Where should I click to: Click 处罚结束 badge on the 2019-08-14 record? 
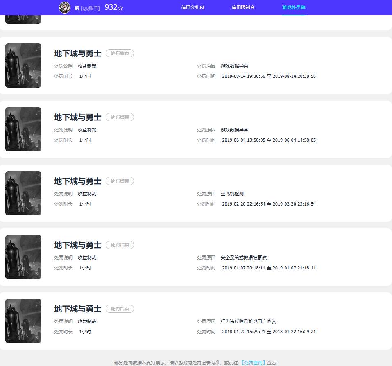click(x=120, y=53)
